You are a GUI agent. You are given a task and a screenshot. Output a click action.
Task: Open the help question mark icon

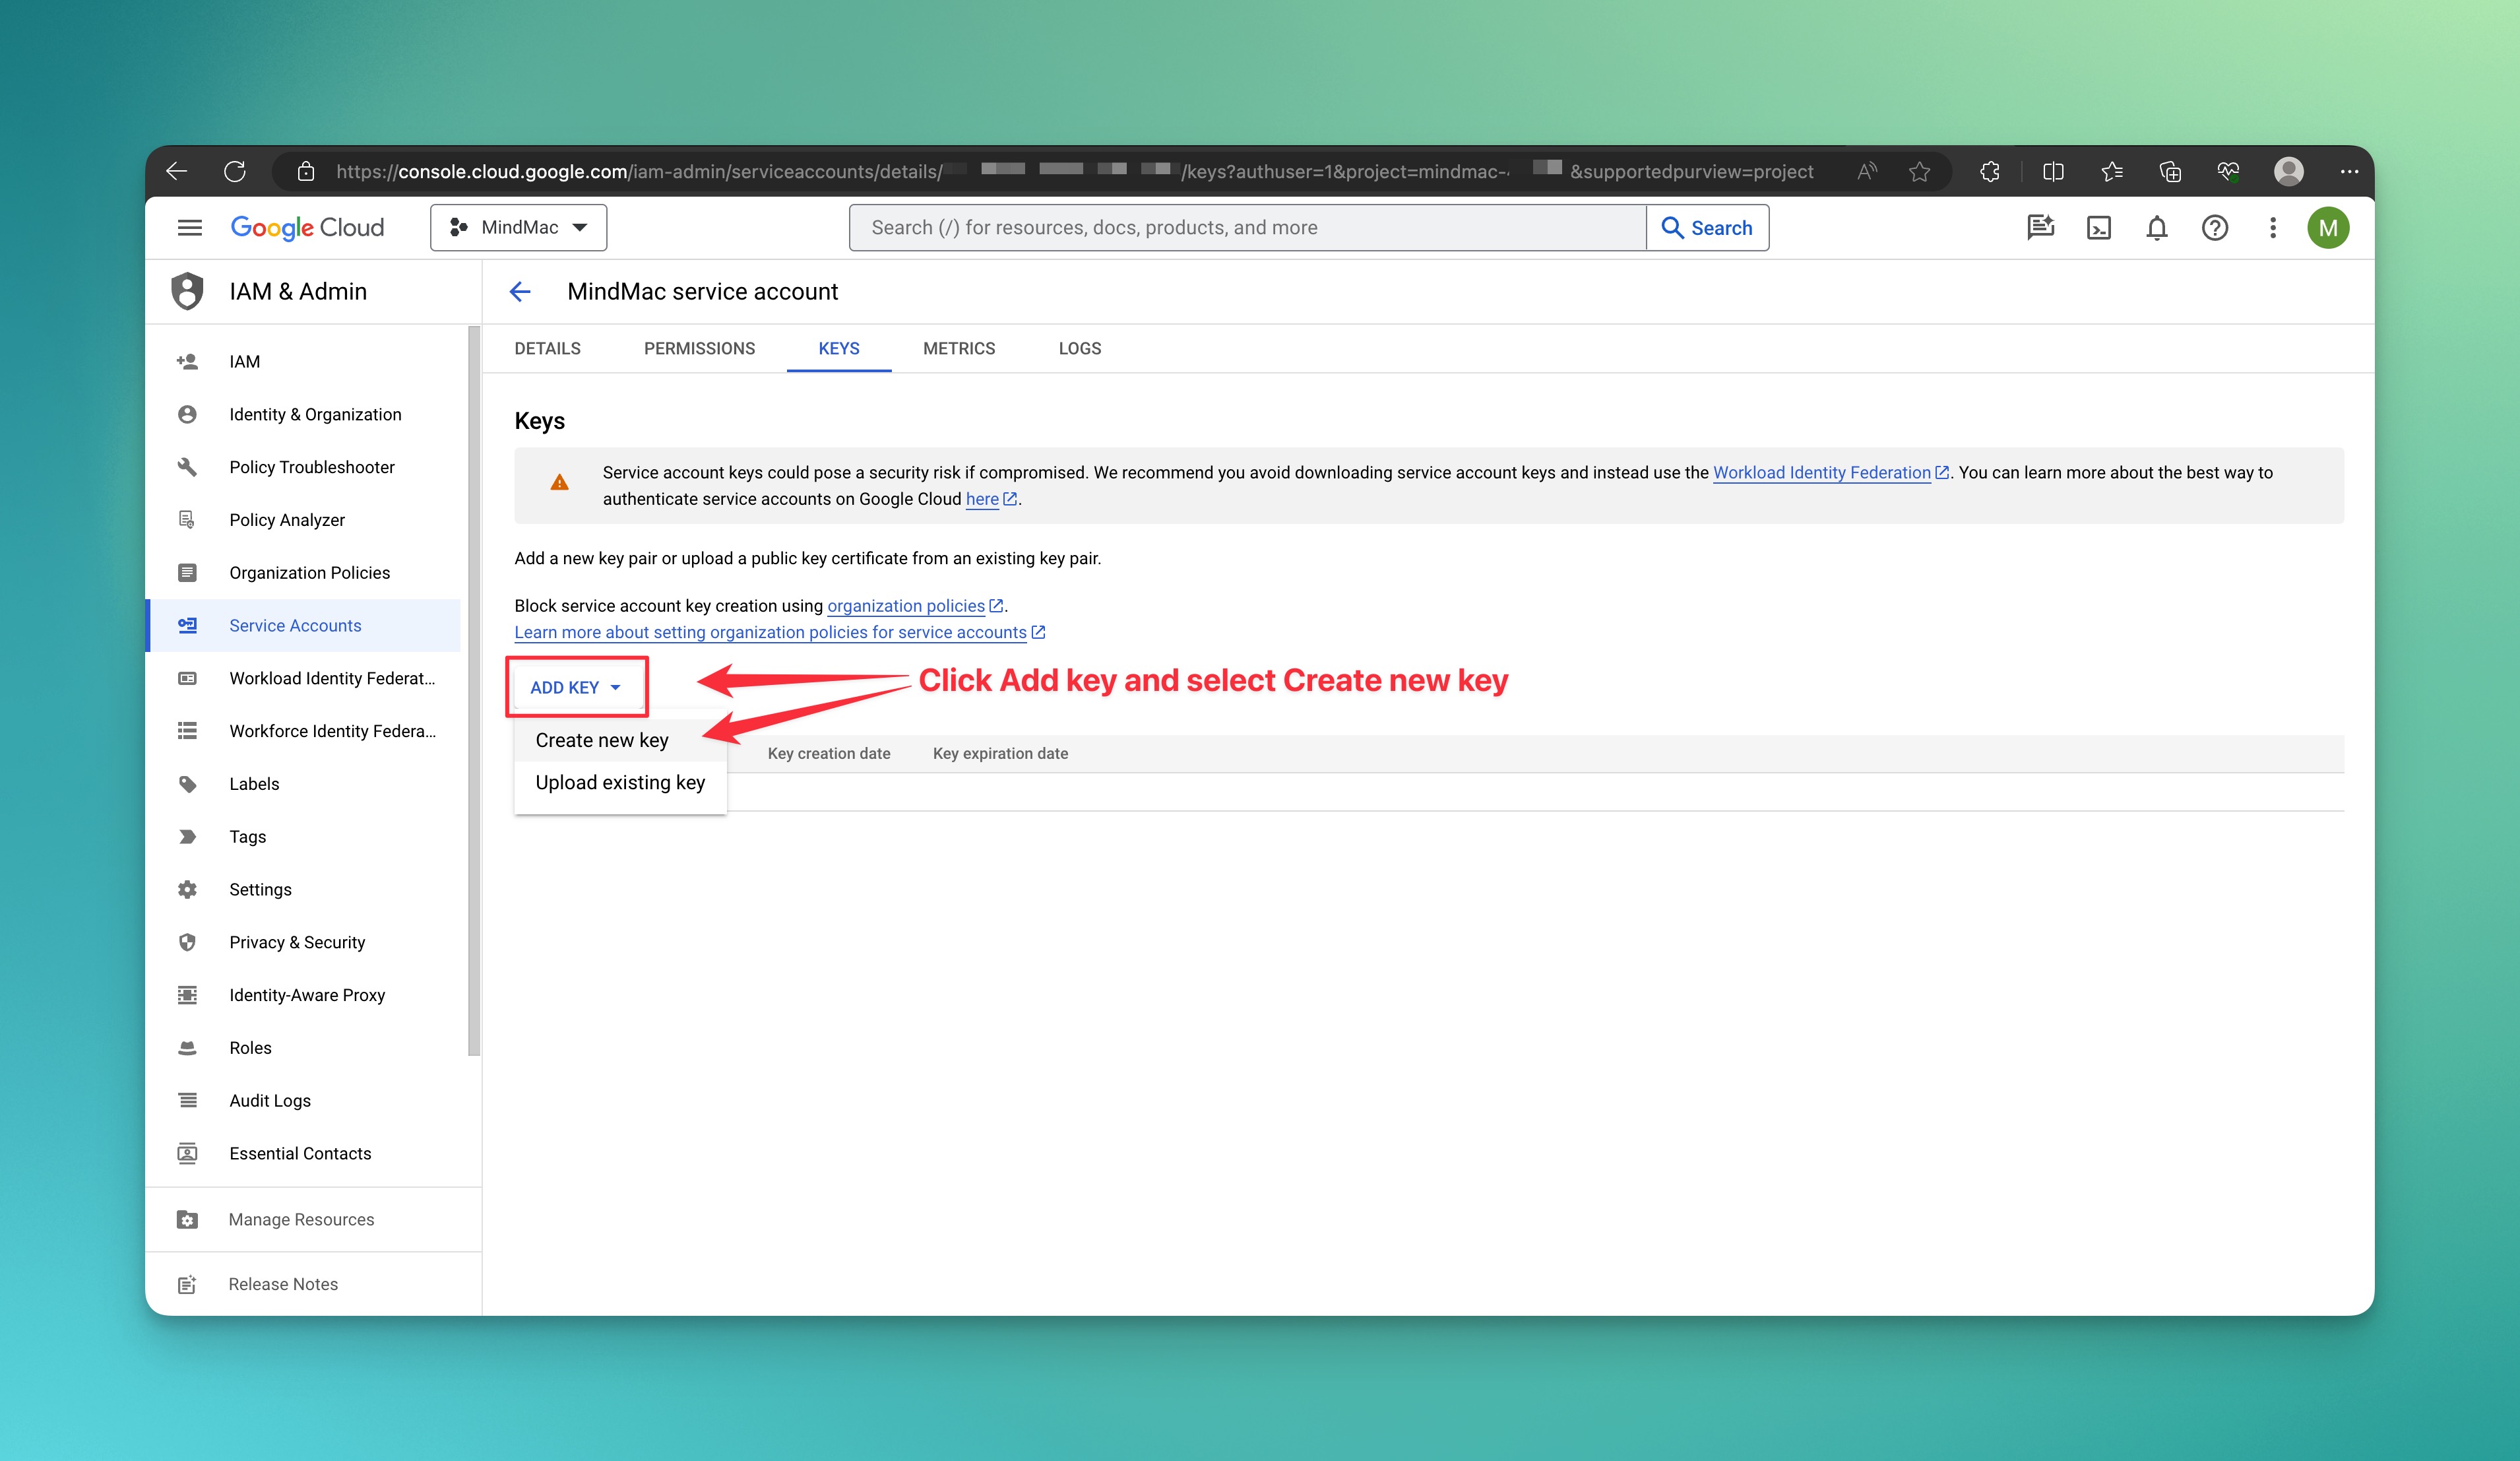tap(2214, 228)
